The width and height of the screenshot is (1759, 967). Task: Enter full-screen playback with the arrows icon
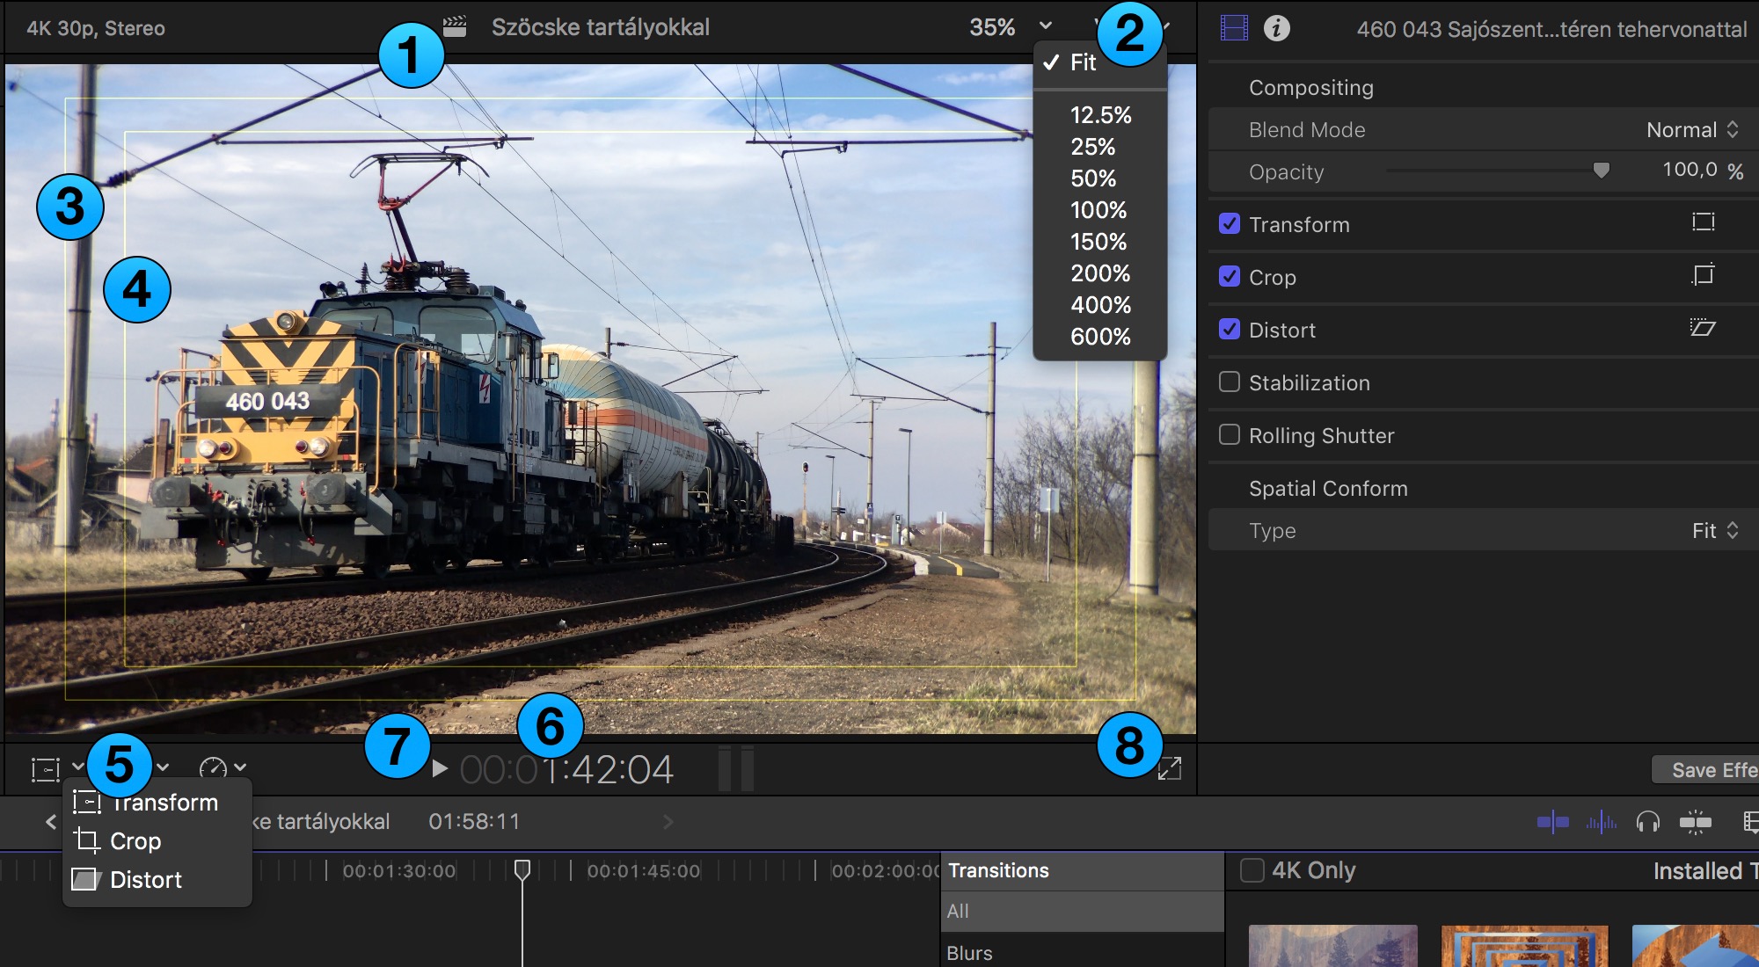(x=1170, y=769)
